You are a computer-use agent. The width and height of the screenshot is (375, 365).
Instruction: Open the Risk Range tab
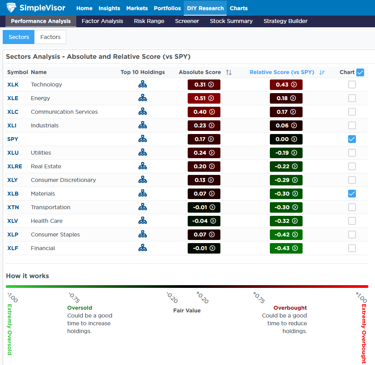pos(149,21)
